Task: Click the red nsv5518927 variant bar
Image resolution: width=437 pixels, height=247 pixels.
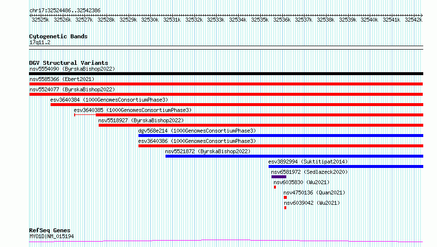Action: pos(261,125)
